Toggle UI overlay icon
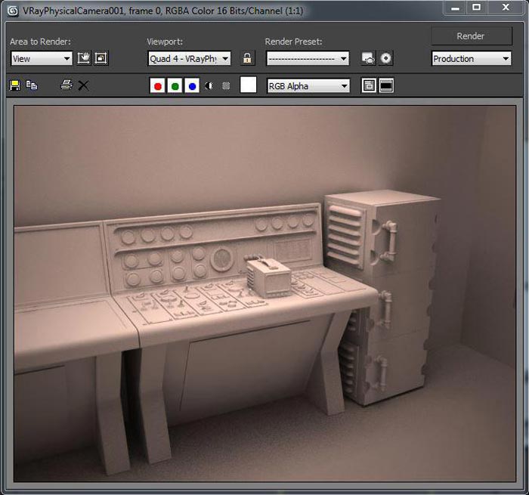529x495 pixels. pyautogui.click(x=369, y=85)
